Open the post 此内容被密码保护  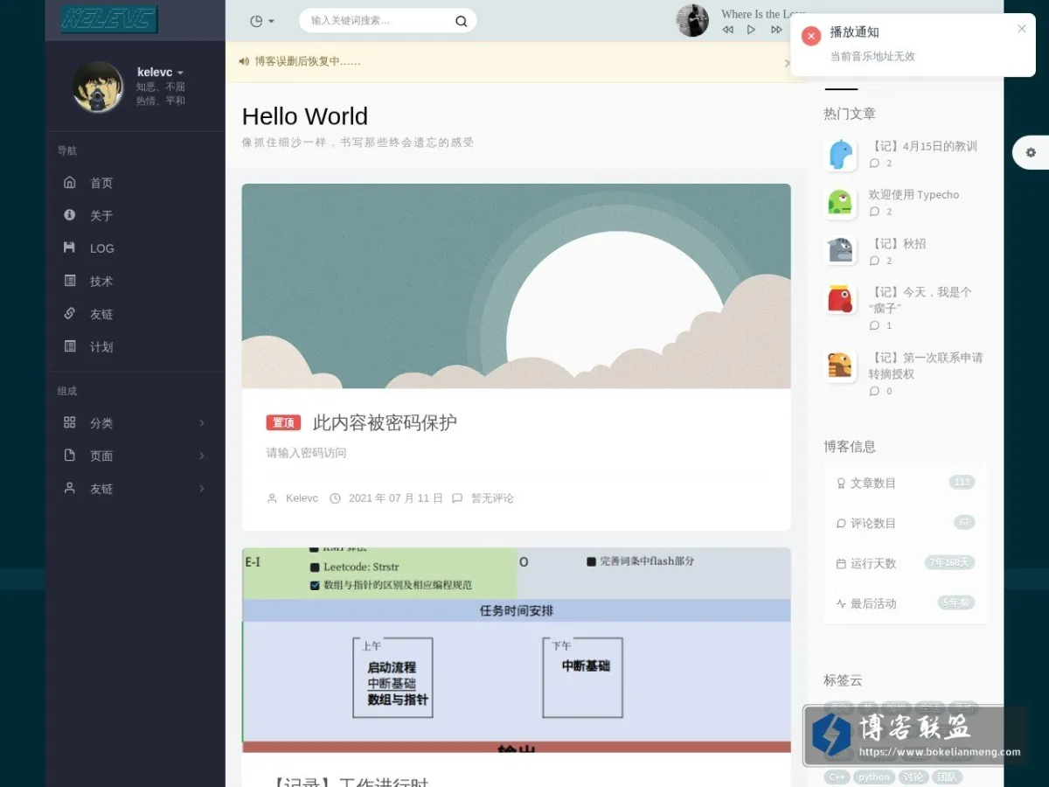(x=385, y=422)
